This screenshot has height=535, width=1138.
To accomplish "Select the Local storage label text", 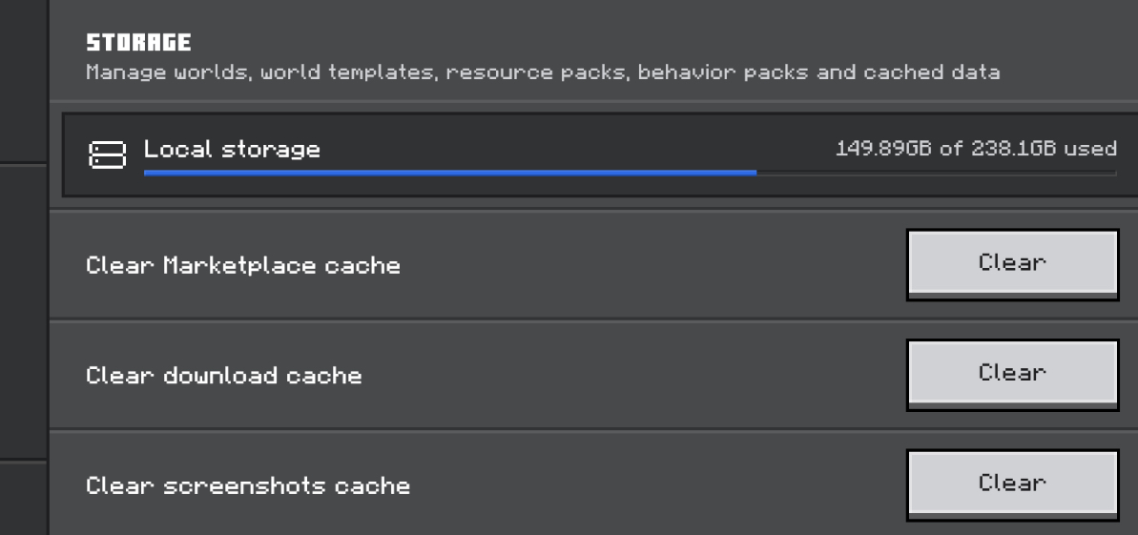I will click(x=232, y=150).
